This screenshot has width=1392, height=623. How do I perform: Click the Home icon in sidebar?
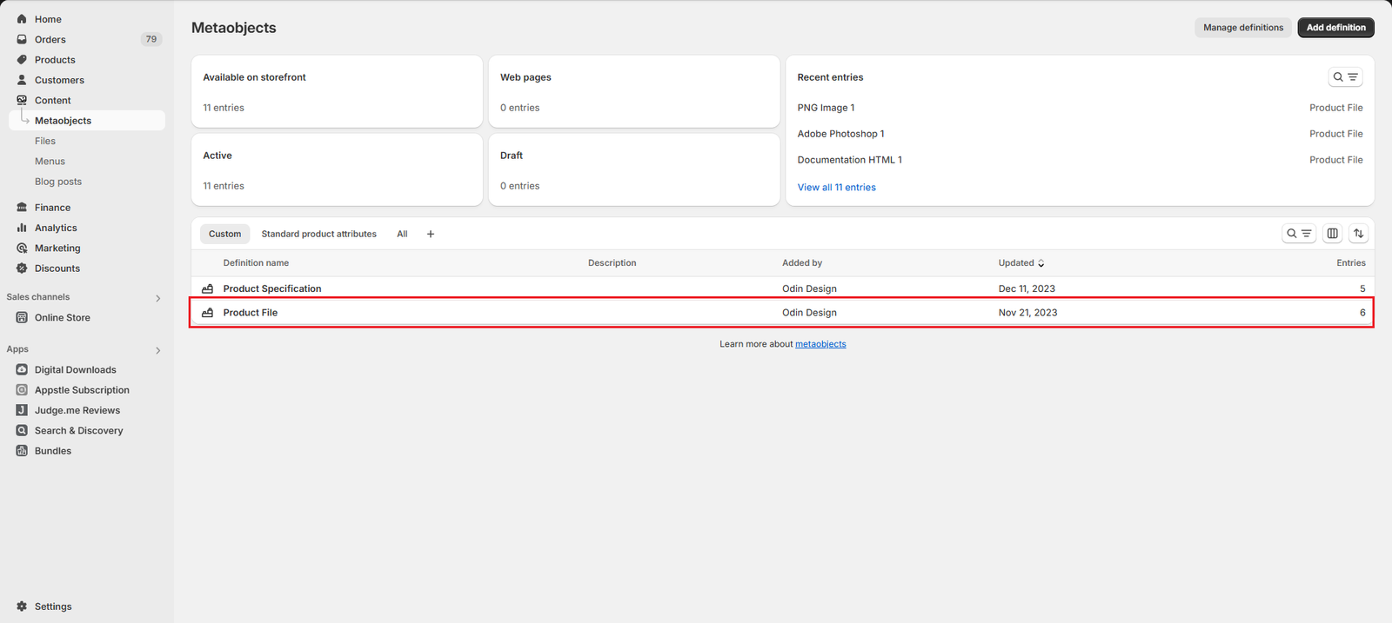click(22, 19)
